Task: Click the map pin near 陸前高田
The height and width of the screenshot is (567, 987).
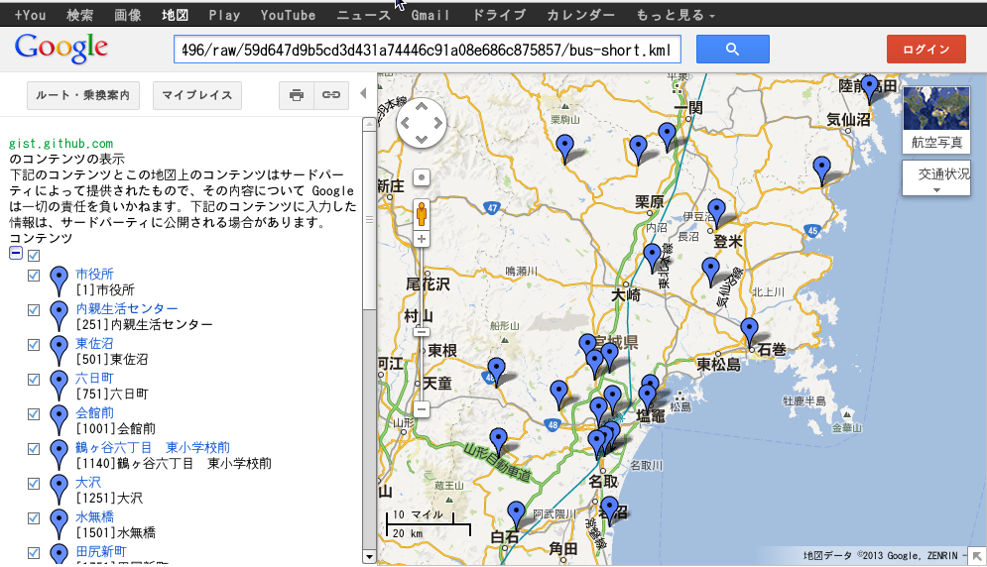Action: [869, 90]
